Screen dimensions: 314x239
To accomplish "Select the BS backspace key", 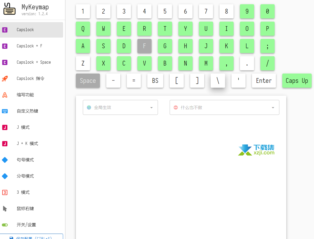I will coord(155,81).
